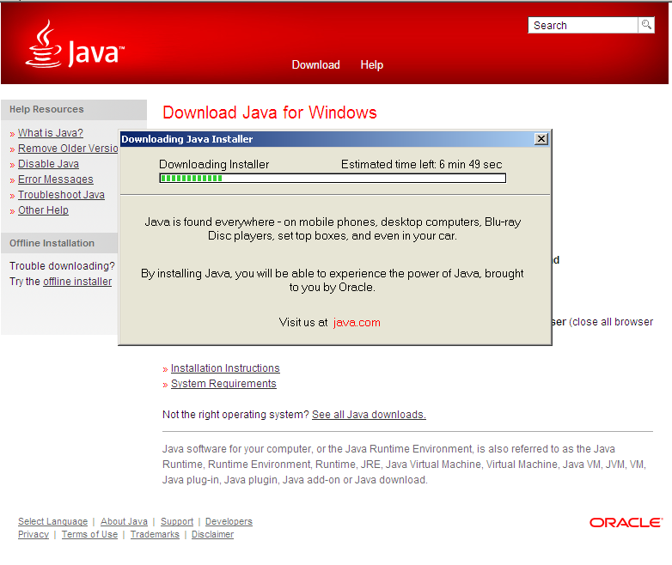
Task: Open Developers footer link
Action: tap(229, 521)
